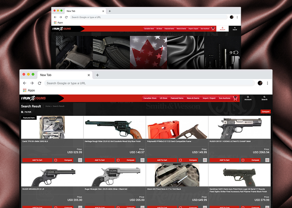Open site Search in the front window

(264, 98)
